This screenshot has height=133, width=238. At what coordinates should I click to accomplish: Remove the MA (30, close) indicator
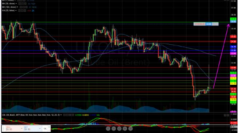tap(25, 4)
